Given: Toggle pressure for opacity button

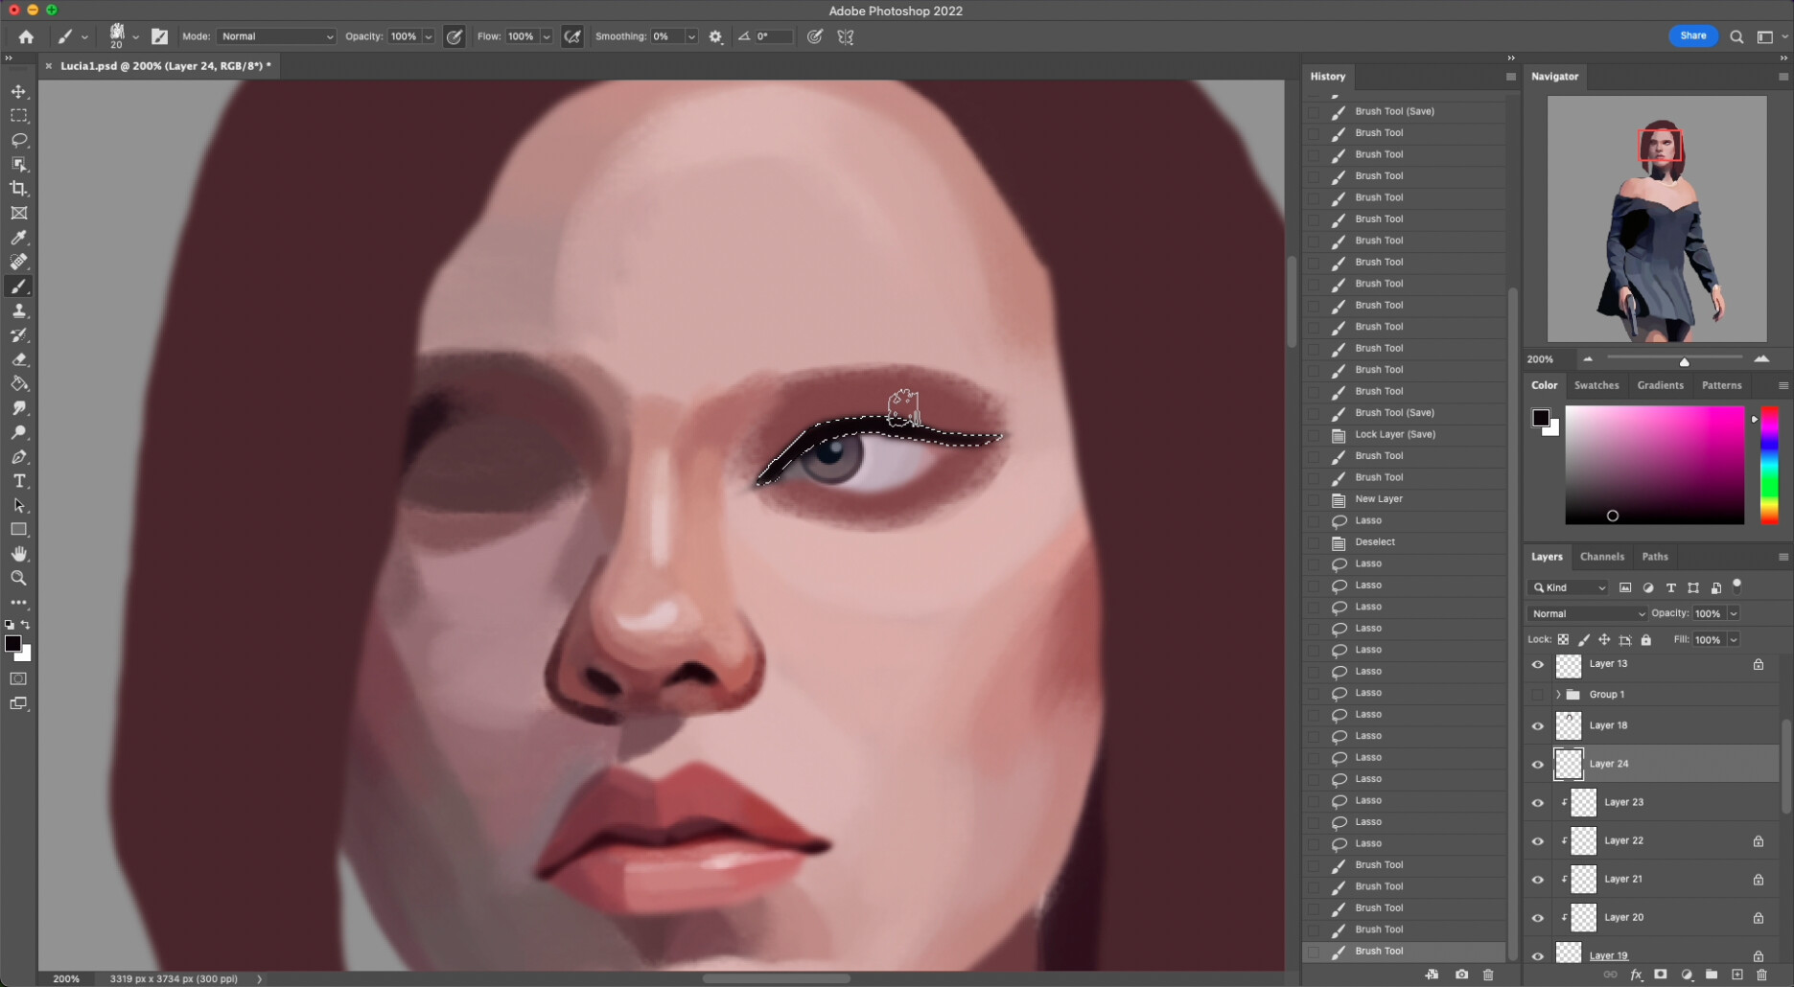Looking at the screenshot, I should (x=454, y=36).
